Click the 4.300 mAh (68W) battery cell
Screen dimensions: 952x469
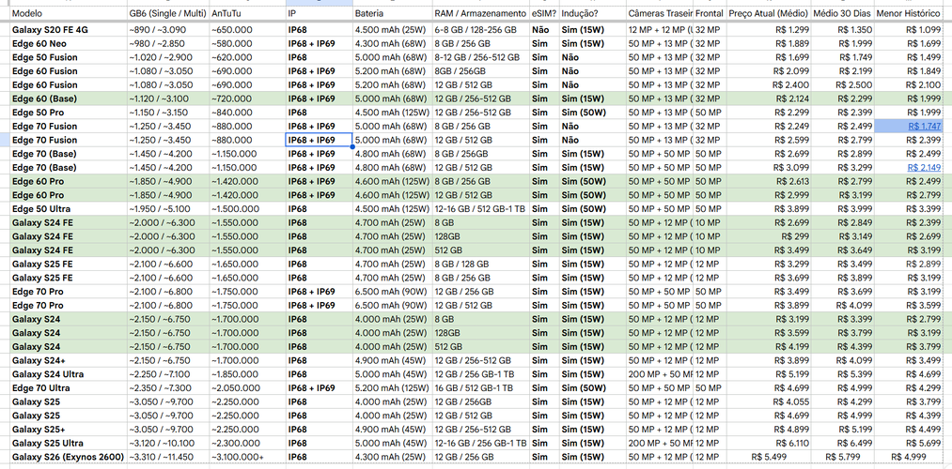[x=392, y=44]
